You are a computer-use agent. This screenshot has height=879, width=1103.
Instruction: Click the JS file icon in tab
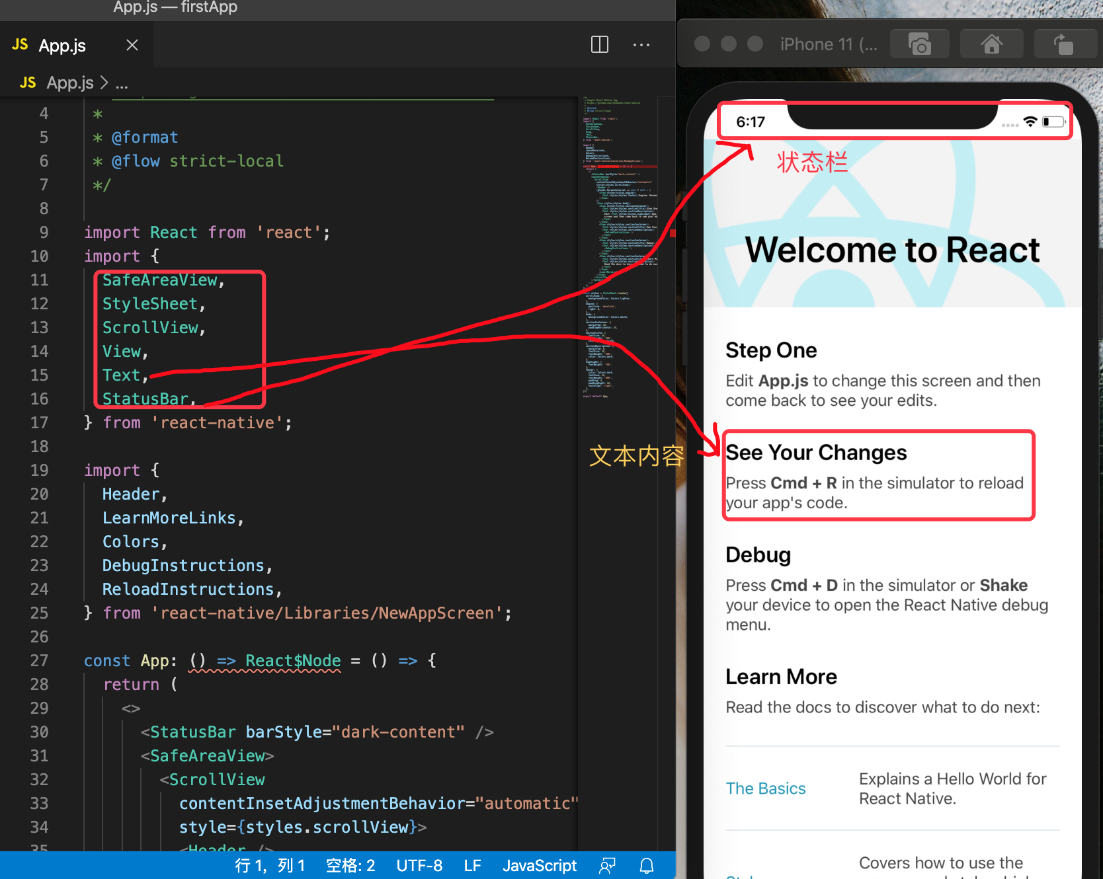tap(20, 44)
